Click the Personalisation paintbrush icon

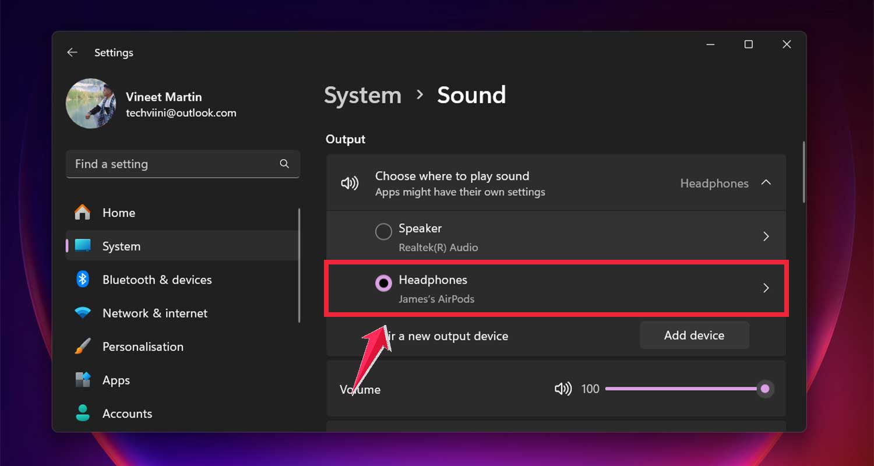pos(83,347)
